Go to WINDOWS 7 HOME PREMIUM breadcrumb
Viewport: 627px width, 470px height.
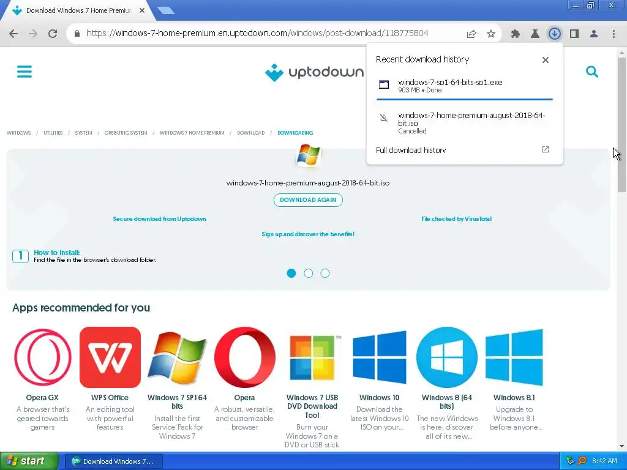[192, 133]
